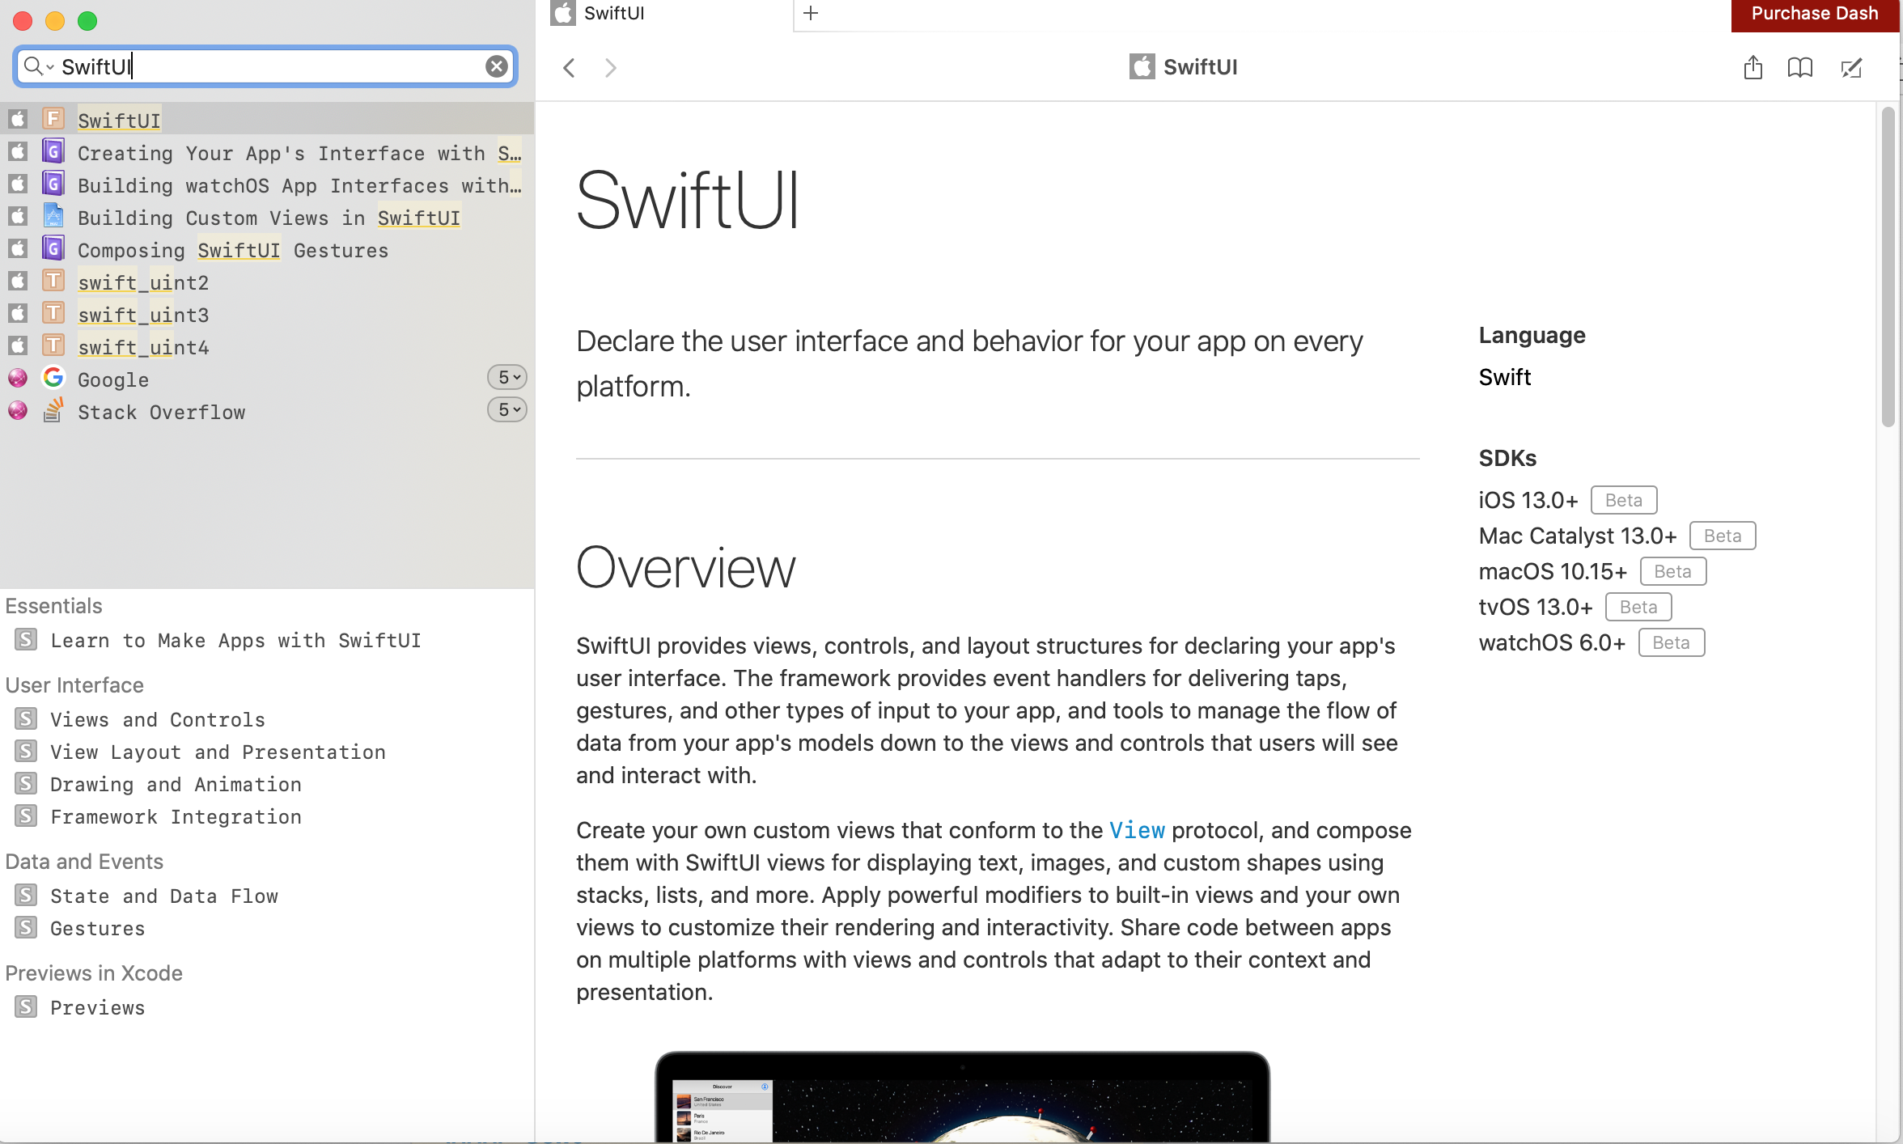Switch to the SwiftUI tab

613,13
